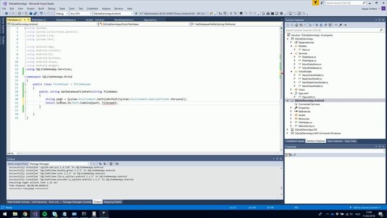Screen dimensions: 387x218
Task: Select SQLiteDatabase.cs in Solution Explorer tree
Action: point(312,68)
